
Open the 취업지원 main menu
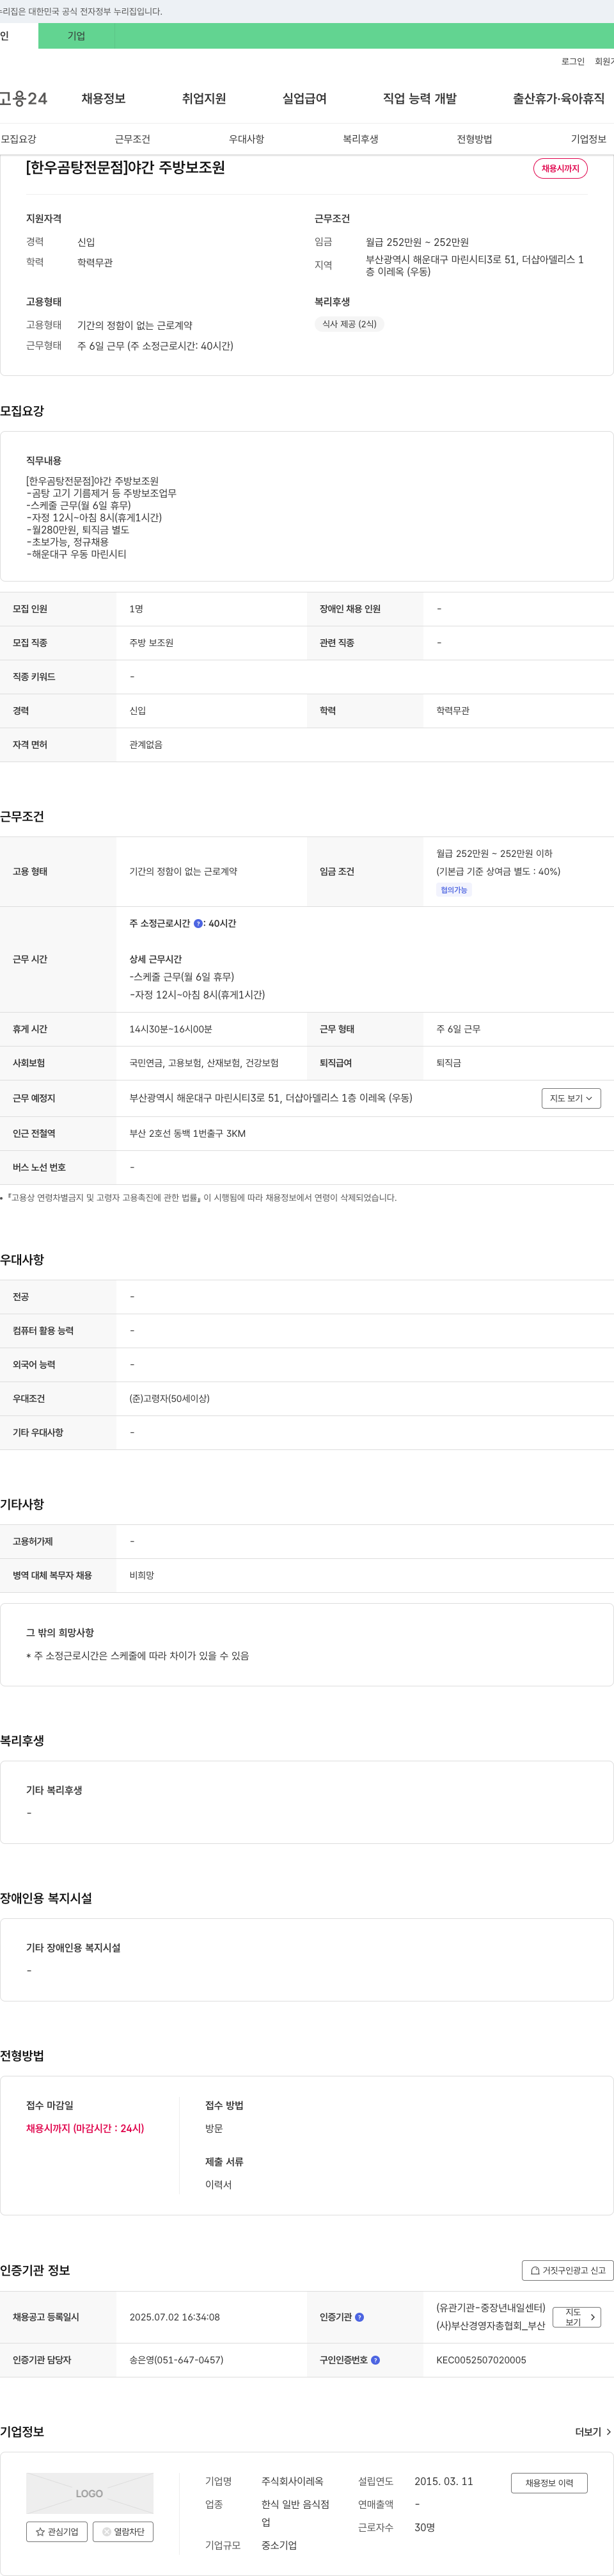203,99
